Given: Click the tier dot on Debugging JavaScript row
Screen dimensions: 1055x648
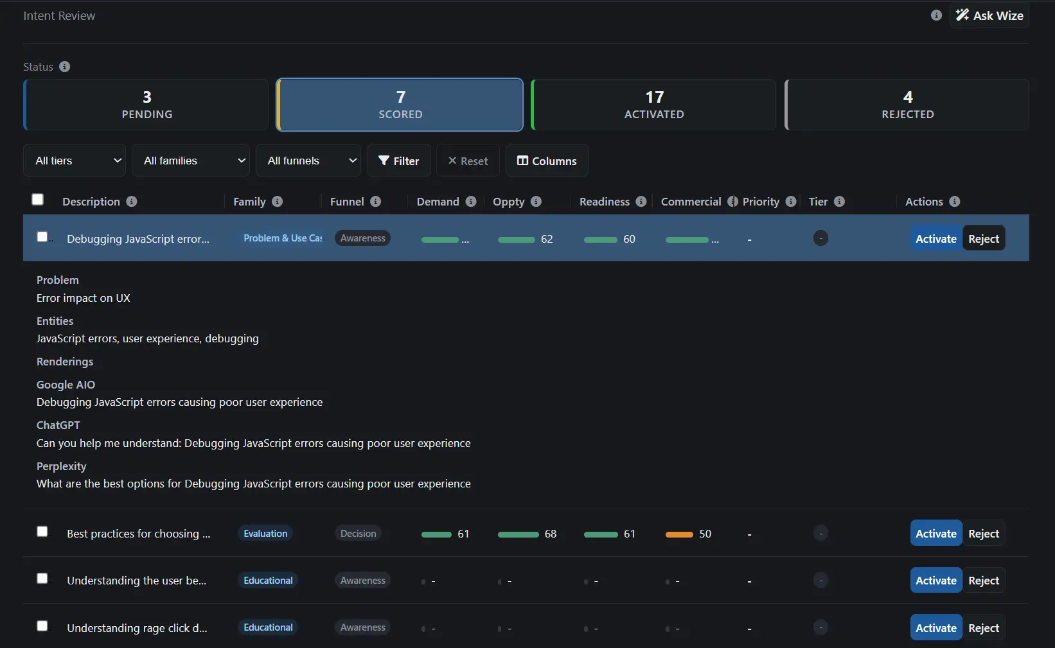Looking at the screenshot, I should coord(820,238).
